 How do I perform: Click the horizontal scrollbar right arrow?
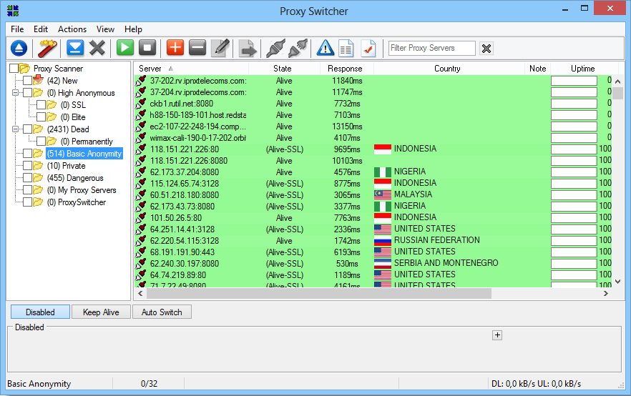tap(606, 294)
